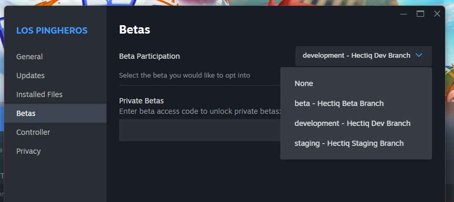This screenshot has width=454, height=202.
Task: Close the properties window
Action: (437, 14)
